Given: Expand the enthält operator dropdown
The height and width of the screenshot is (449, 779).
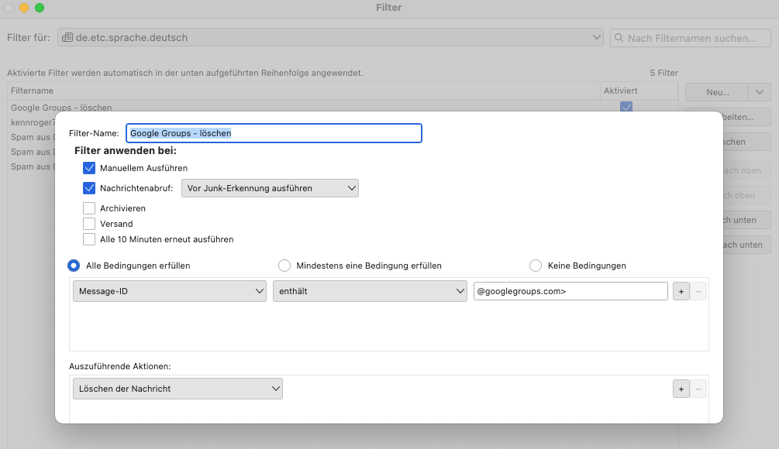Looking at the screenshot, I should click(369, 291).
